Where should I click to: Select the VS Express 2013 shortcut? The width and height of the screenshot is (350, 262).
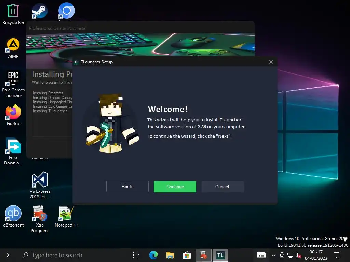tap(40, 185)
